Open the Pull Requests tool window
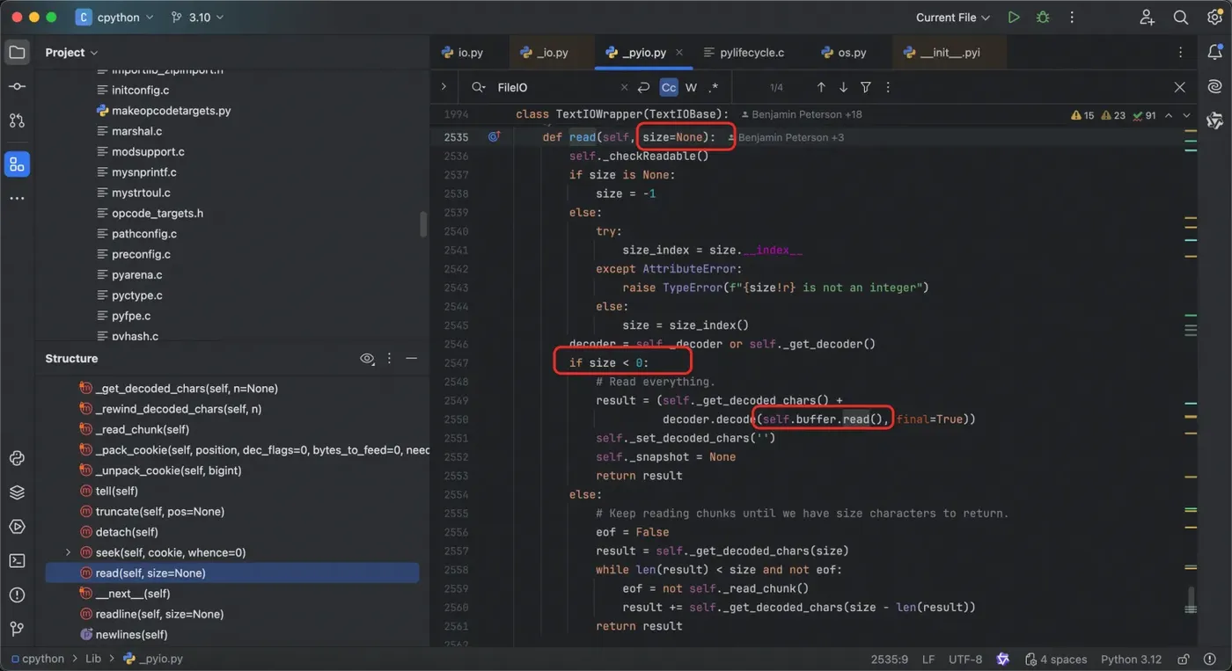This screenshot has height=671, width=1232. [x=17, y=120]
